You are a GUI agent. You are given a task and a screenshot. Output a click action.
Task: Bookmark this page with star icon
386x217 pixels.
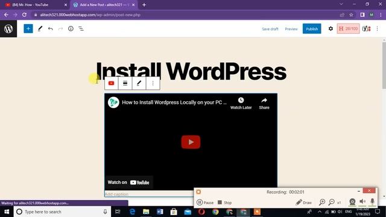[x=351, y=14]
